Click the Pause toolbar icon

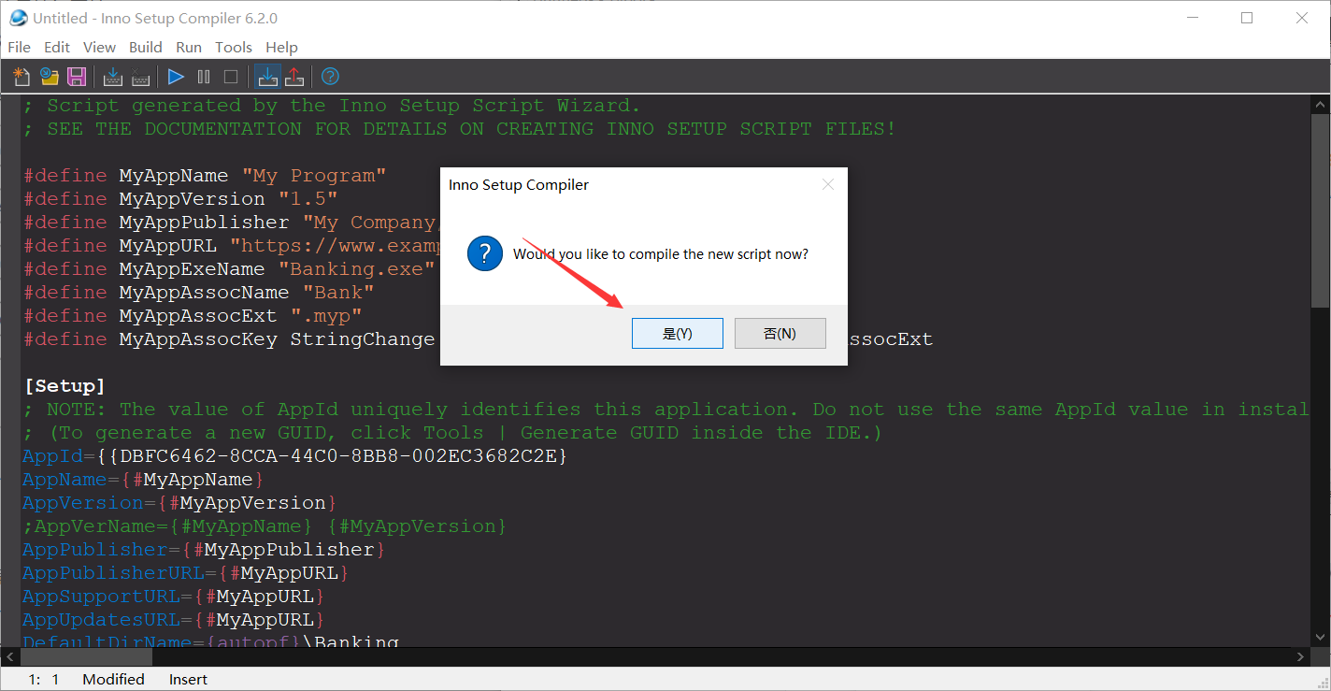(x=204, y=77)
